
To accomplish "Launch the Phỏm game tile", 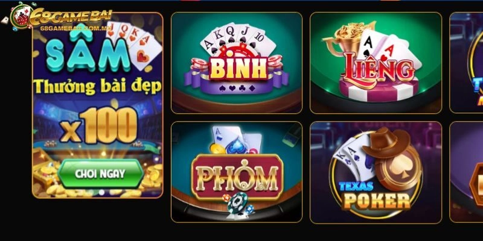I will pyautogui.click(x=237, y=172).
